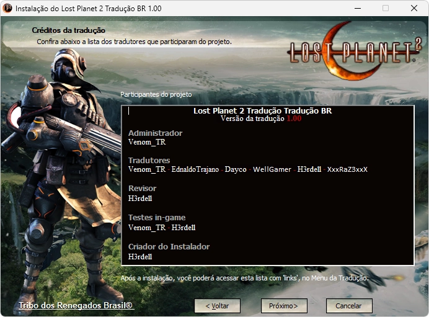Select the Tradutores heading in credits
The image size is (429, 317).
pyautogui.click(x=149, y=160)
